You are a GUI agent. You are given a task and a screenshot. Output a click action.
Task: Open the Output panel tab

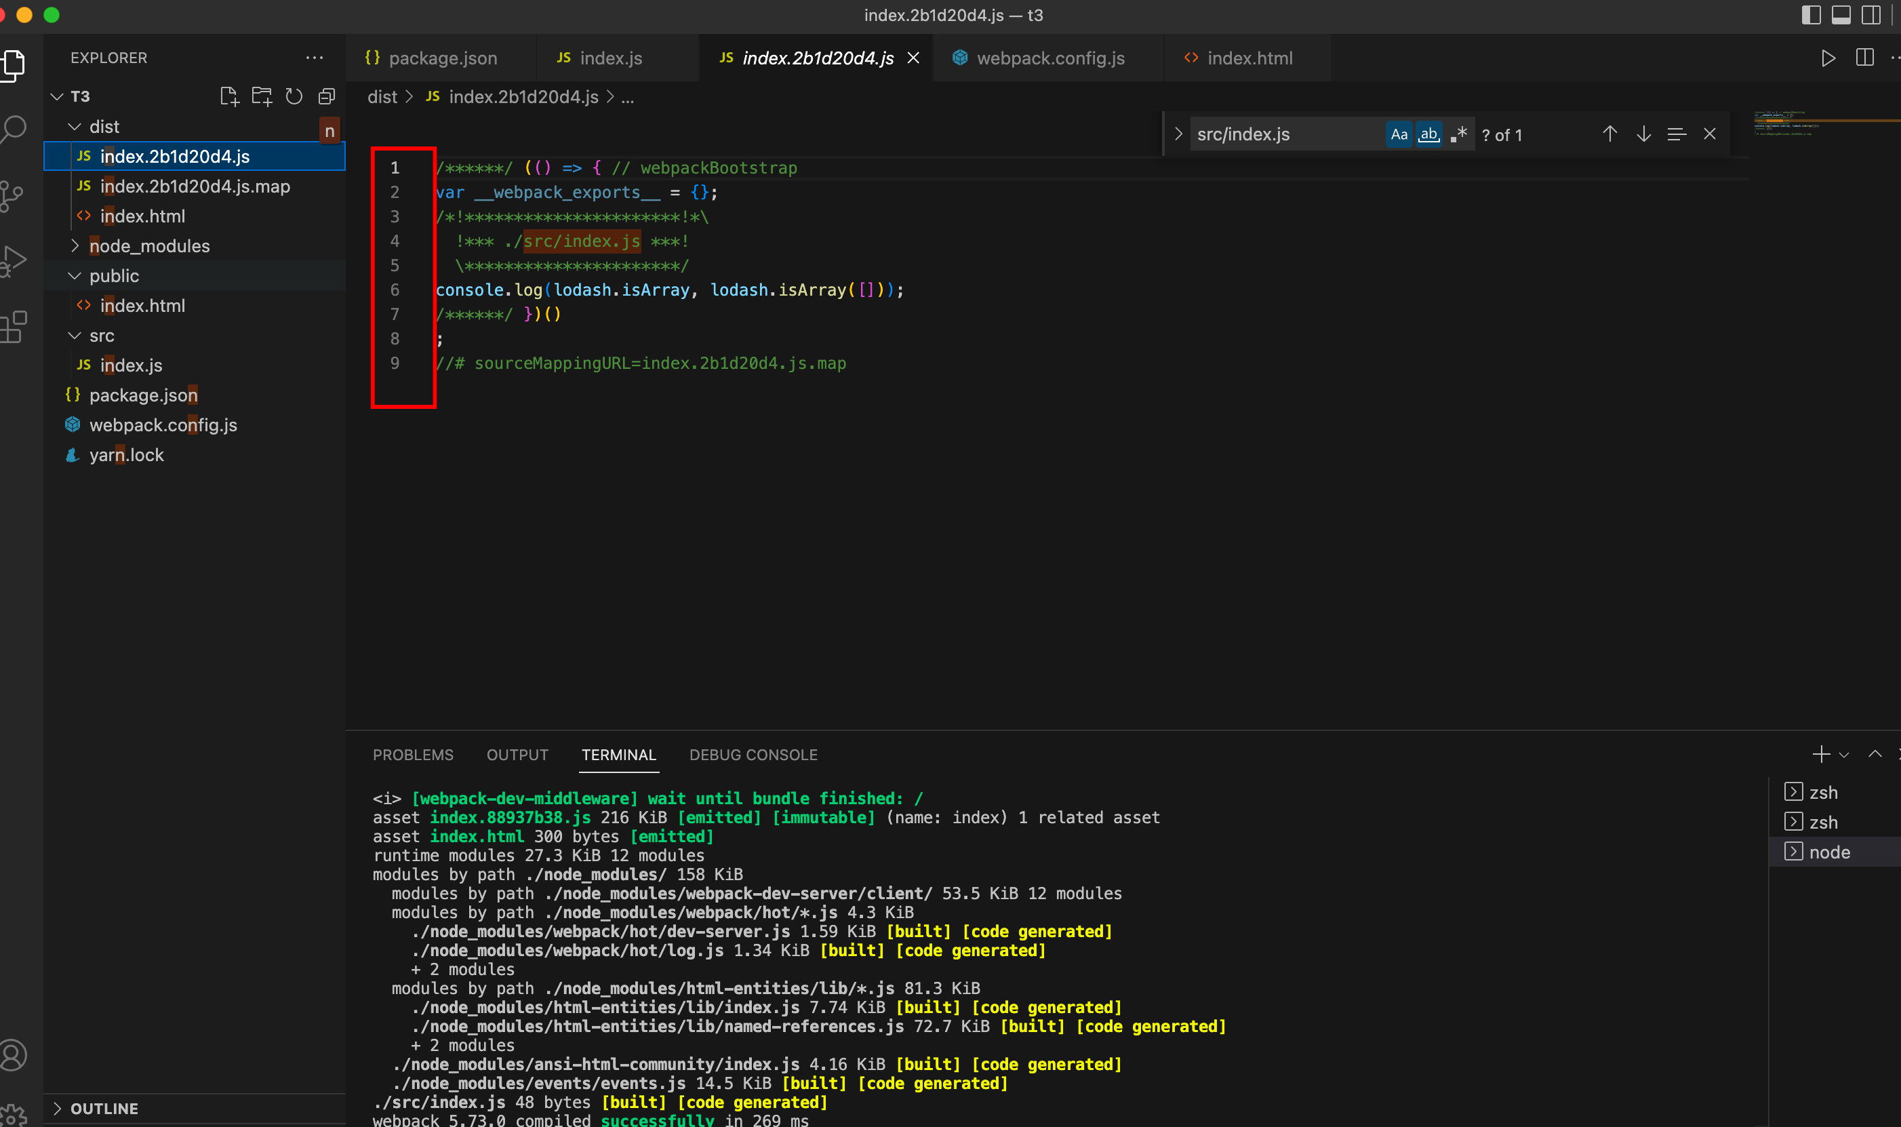[x=517, y=755]
